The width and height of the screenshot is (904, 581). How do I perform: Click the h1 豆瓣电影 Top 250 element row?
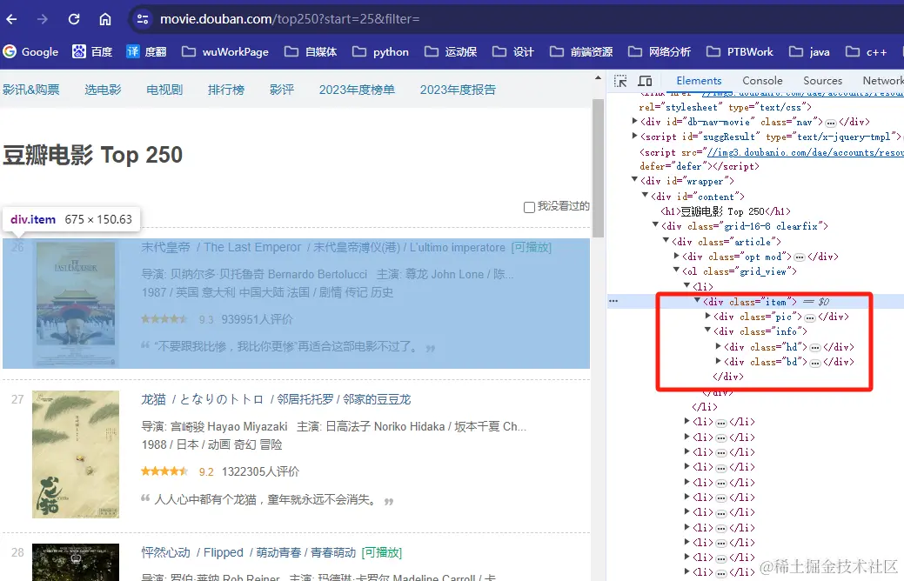(x=726, y=211)
